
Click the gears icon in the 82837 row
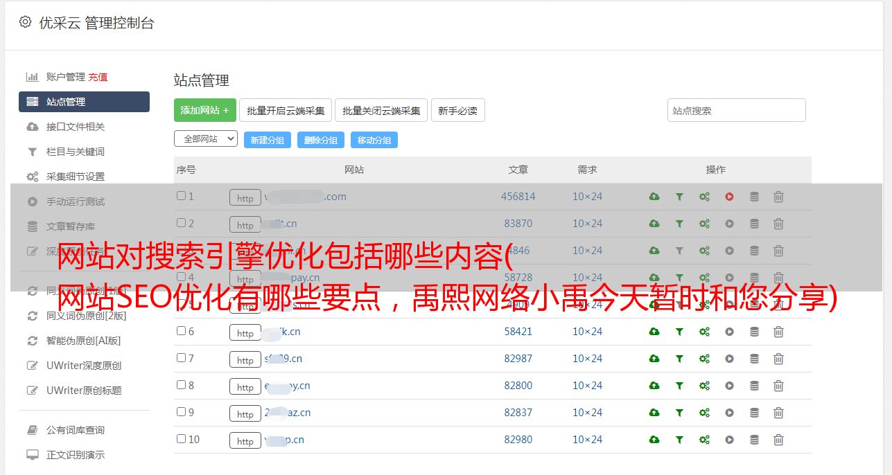704,413
